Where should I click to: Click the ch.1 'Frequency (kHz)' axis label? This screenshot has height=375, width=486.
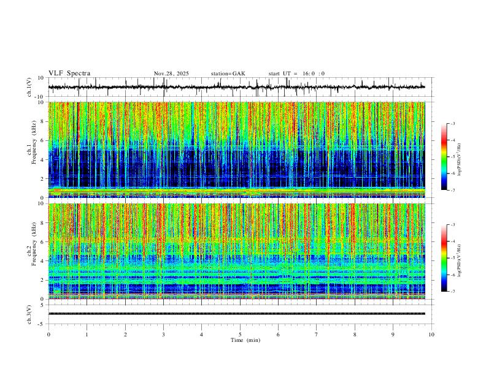point(34,143)
